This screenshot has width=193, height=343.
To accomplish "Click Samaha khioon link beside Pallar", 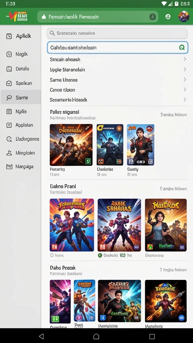I will [174, 115].
